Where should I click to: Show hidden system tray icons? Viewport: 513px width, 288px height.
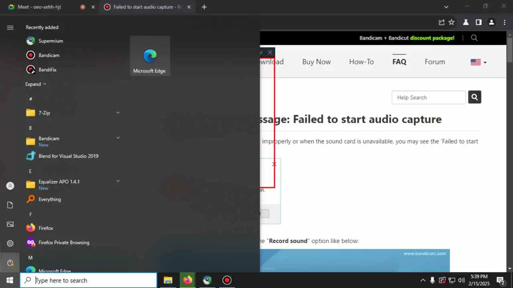click(423, 280)
